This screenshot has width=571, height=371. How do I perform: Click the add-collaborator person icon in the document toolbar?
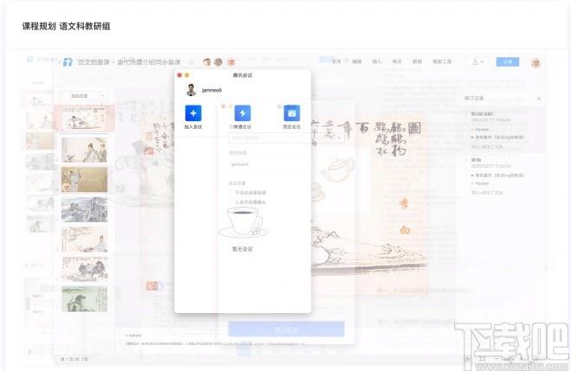click(x=478, y=62)
